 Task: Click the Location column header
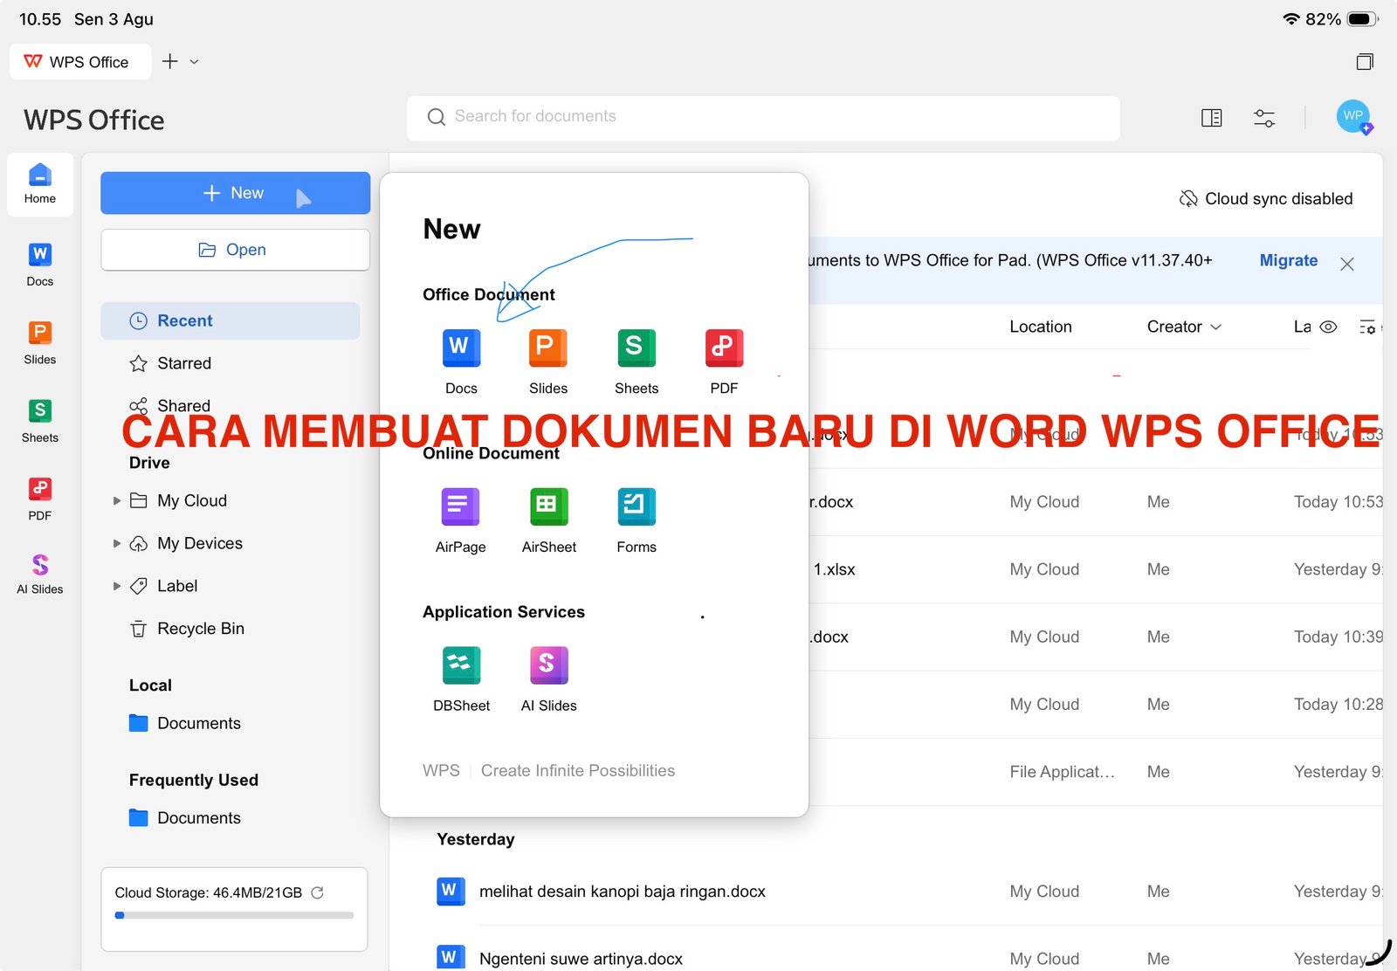tap(1041, 327)
